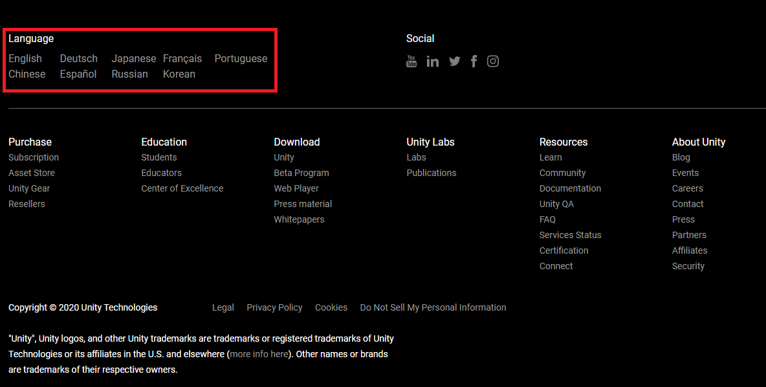Click Unity under Download
Screen dimensions: 766x387
coord(284,157)
